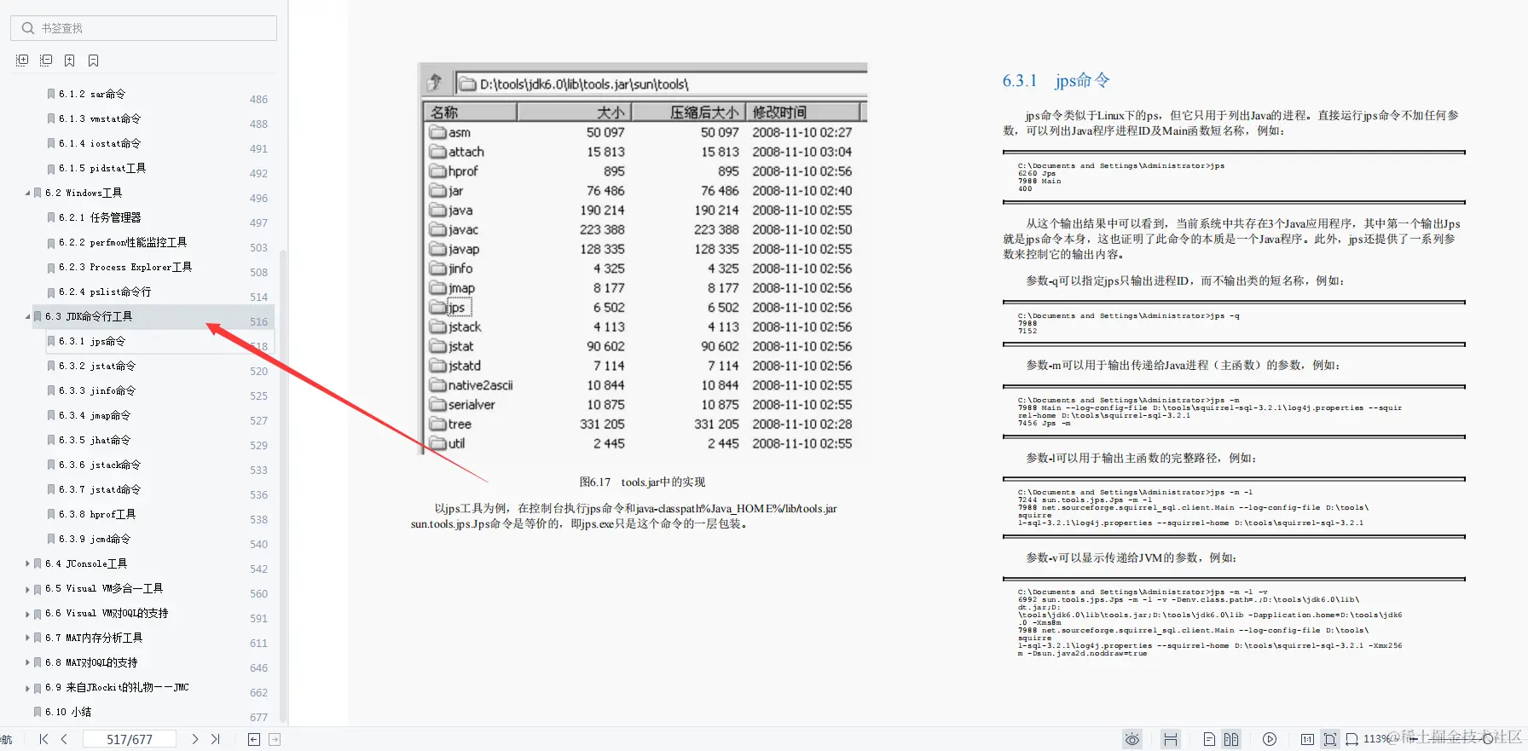Toggle eye-protection mode icon
1528x751 pixels.
coord(1132,739)
